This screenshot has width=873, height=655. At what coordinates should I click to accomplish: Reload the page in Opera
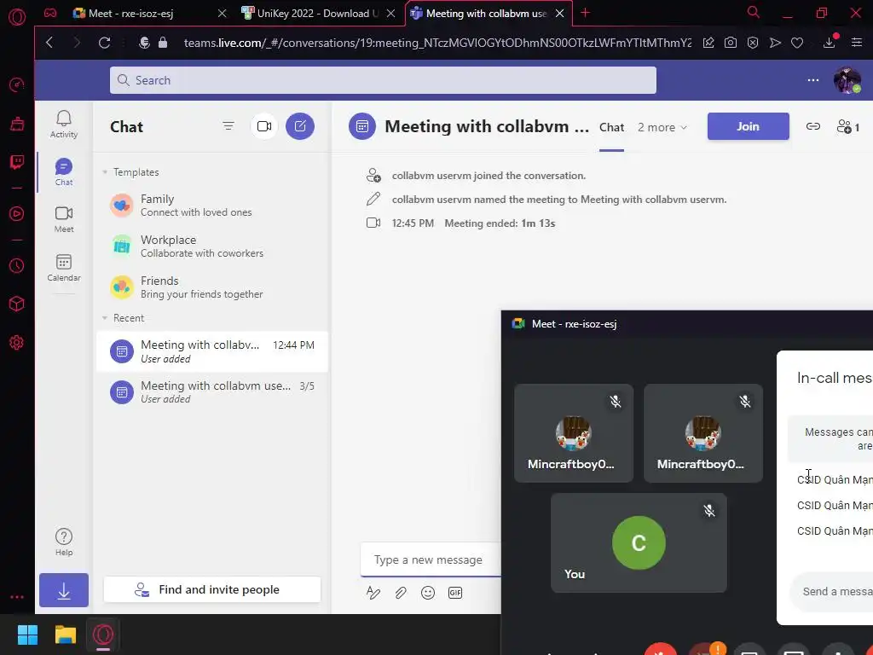pos(104,43)
